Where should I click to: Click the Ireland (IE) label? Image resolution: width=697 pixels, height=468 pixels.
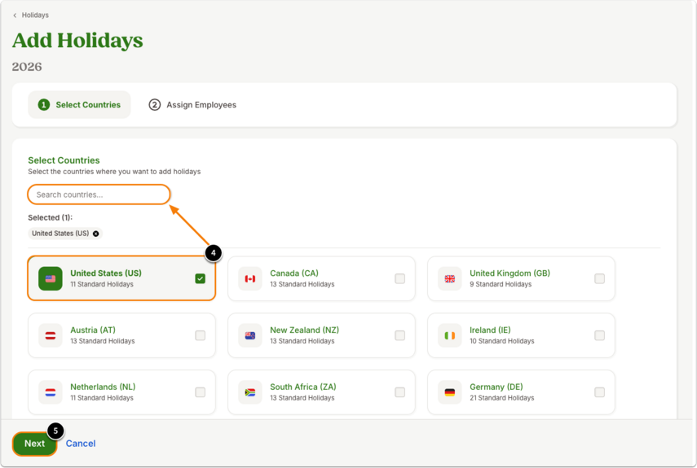[x=490, y=330]
